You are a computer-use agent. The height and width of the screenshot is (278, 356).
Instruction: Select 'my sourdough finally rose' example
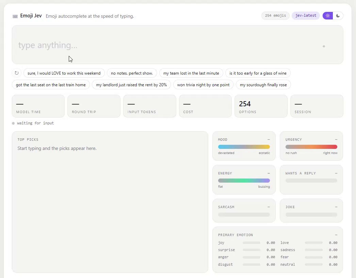(263, 85)
